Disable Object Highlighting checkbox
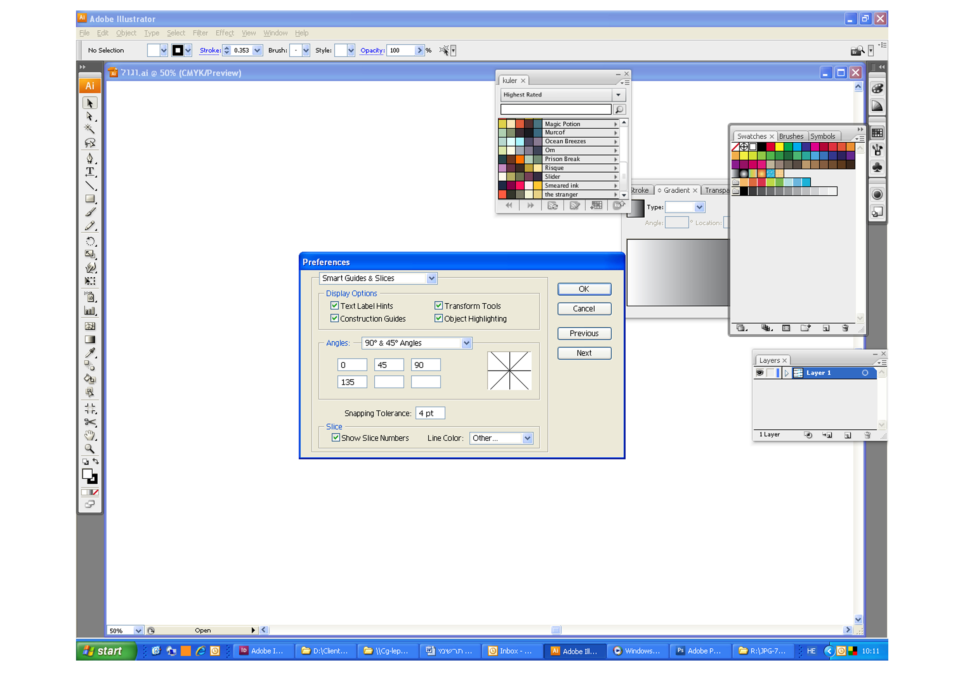962x678 pixels. (438, 318)
